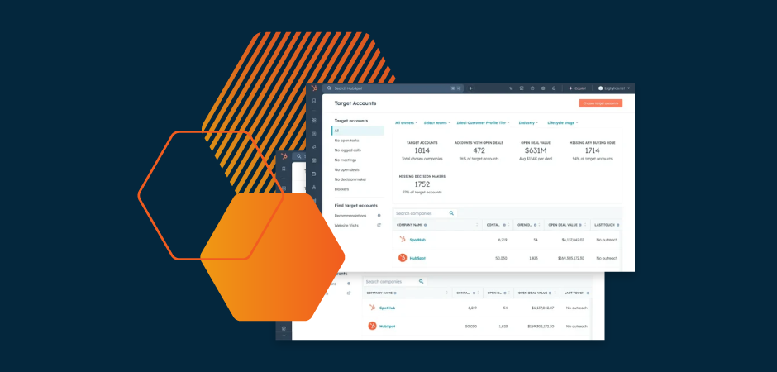Click SpotHub logo icon in back window row
This screenshot has height=372, width=777.
(x=372, y=308)
